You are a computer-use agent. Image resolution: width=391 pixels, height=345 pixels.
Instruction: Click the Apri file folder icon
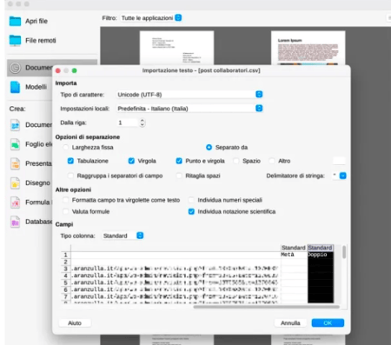tap(15, 21)
